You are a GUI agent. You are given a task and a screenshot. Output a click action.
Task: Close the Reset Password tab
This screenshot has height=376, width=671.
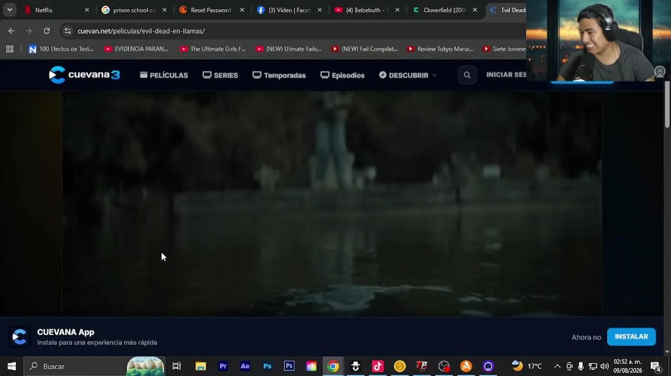[x=242, y=10]
